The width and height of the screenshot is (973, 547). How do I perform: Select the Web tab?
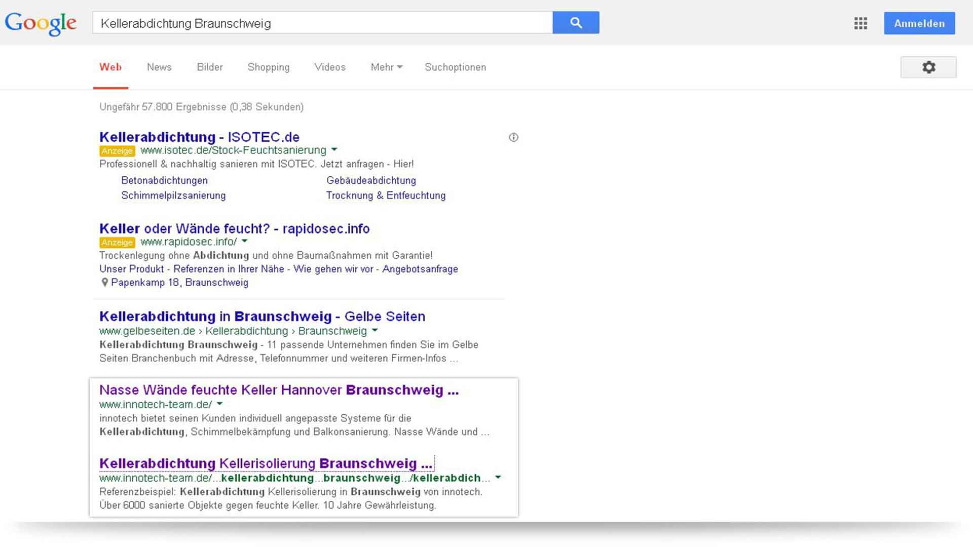(110, 67)
